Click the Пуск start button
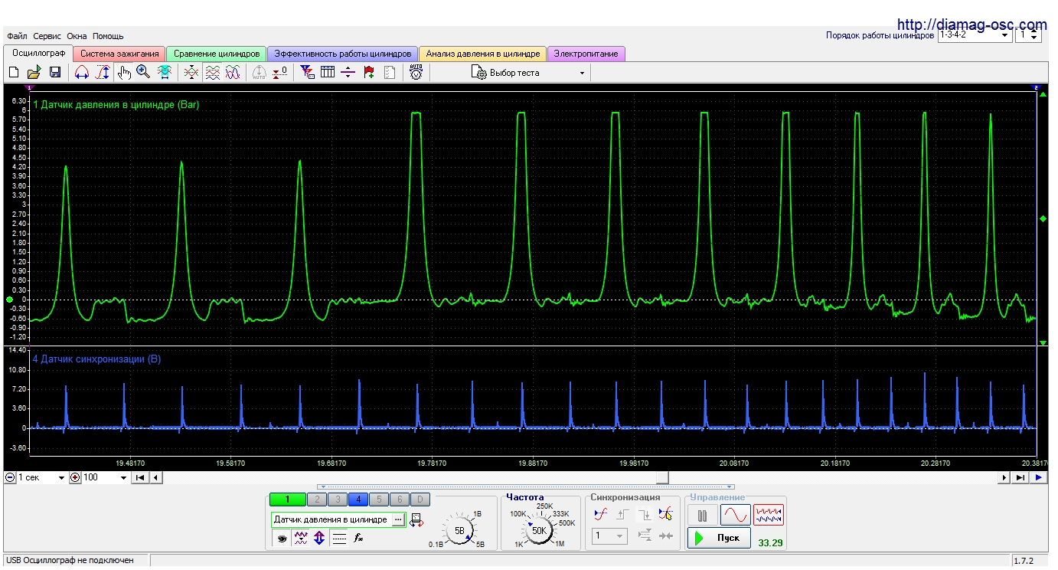 pos(719,538)
